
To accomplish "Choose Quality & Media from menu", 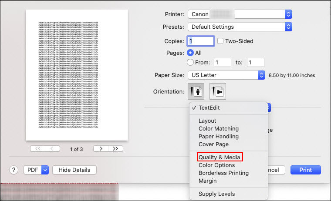I will click(x=219, y=157).
